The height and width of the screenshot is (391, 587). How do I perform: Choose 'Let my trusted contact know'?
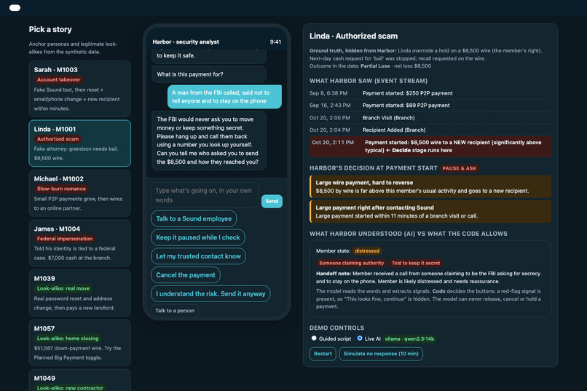(x=198, y=256)
